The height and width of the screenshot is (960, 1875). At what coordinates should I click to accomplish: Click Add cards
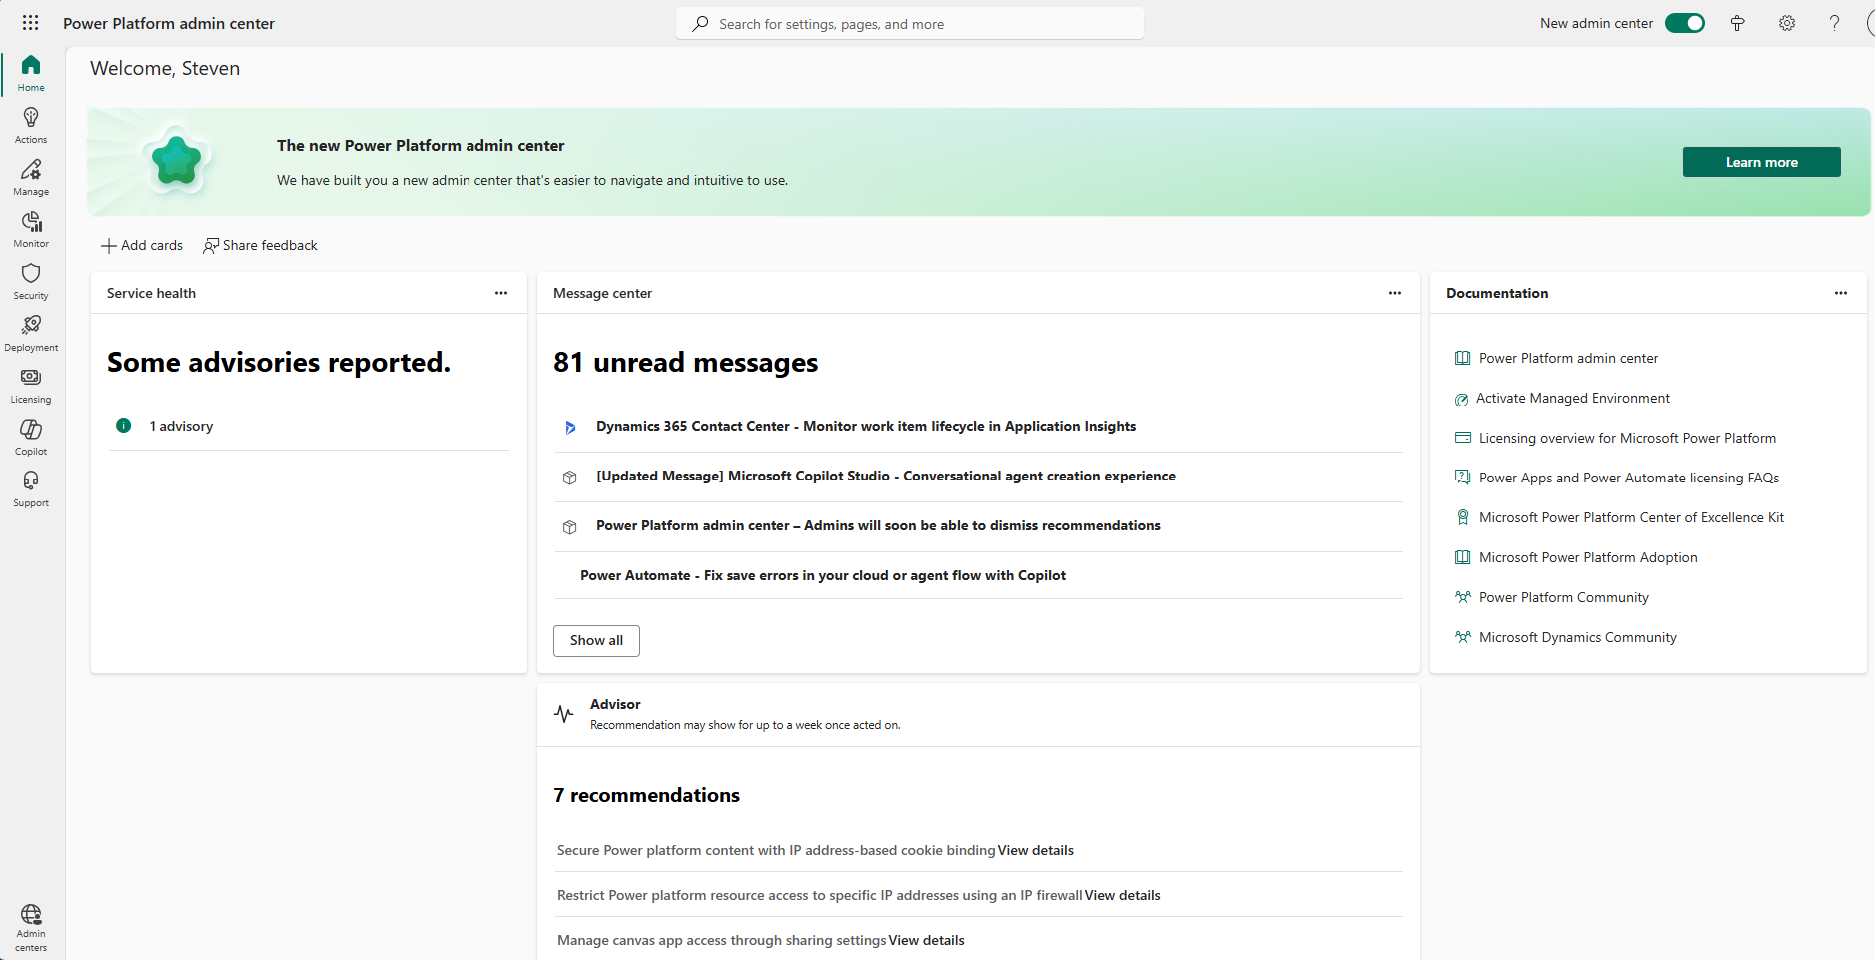(142, 245)
